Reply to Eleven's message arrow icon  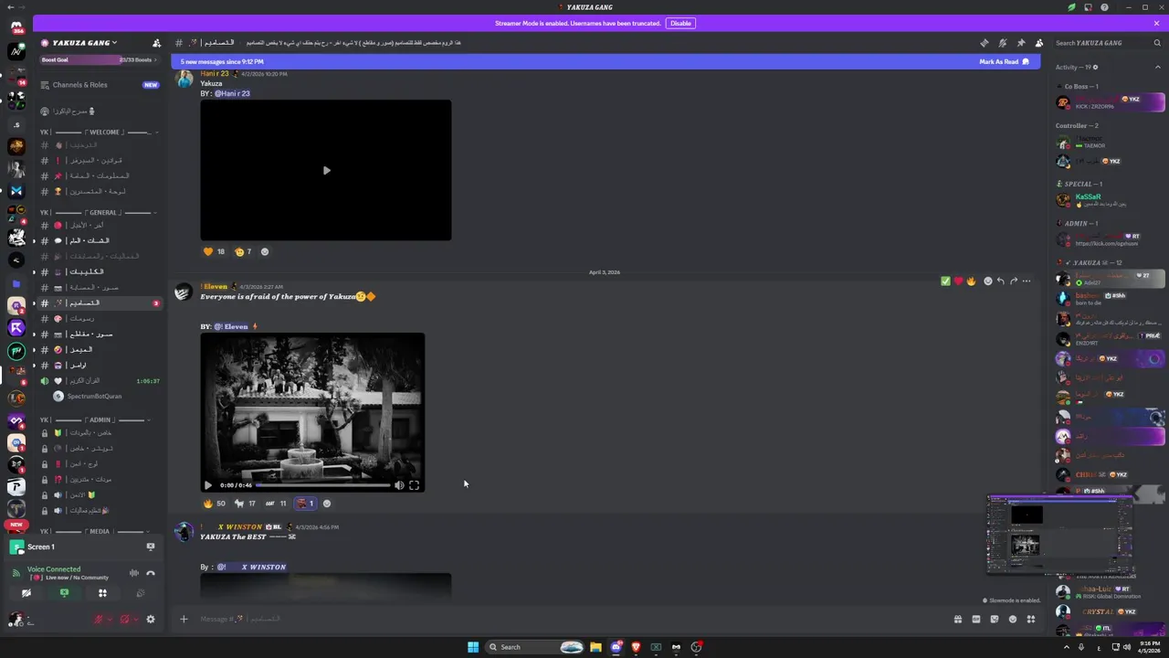(x=1001, y=281)
